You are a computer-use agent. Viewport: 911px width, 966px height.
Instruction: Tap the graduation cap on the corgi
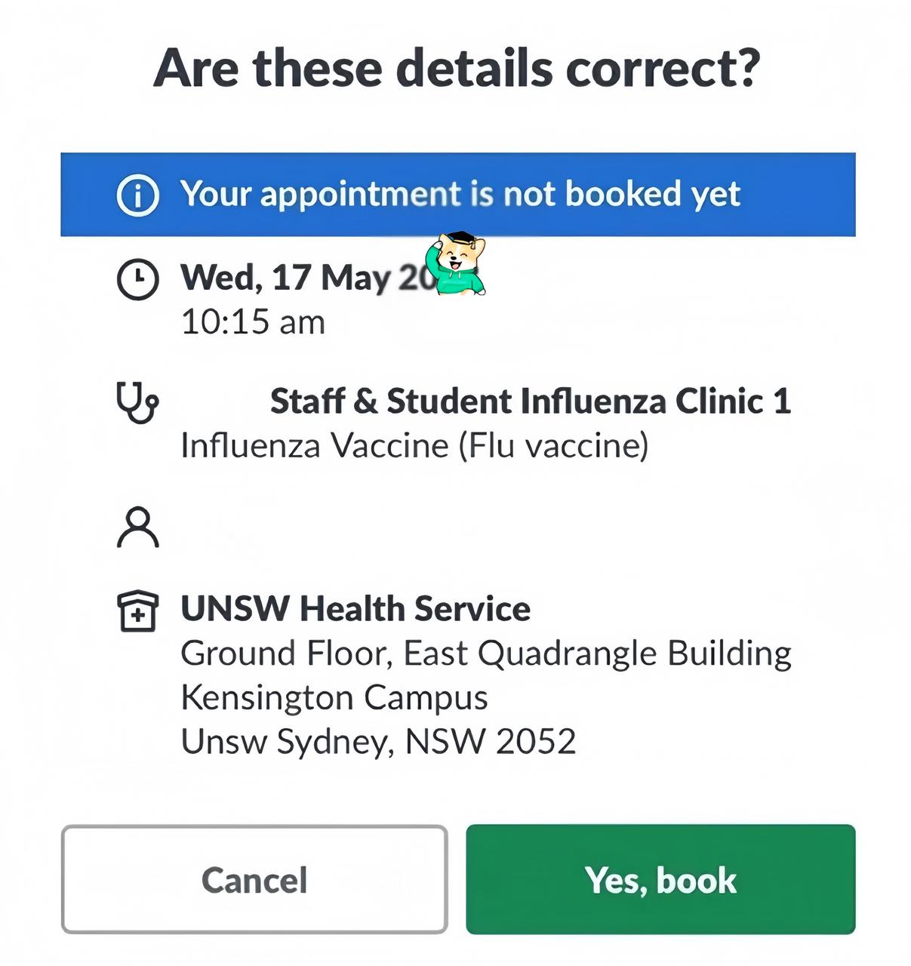(x=460, y=239)
